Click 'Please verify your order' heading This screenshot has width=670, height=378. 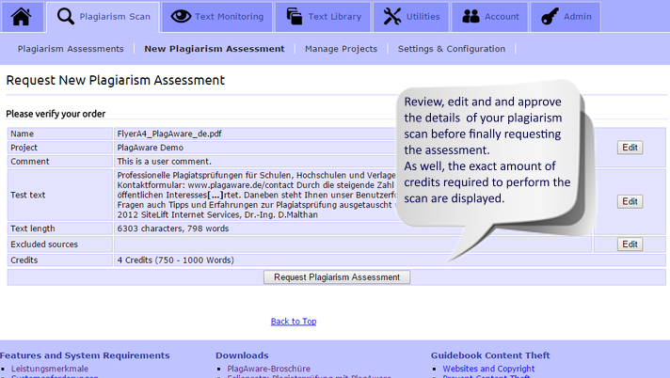(56, 114)
